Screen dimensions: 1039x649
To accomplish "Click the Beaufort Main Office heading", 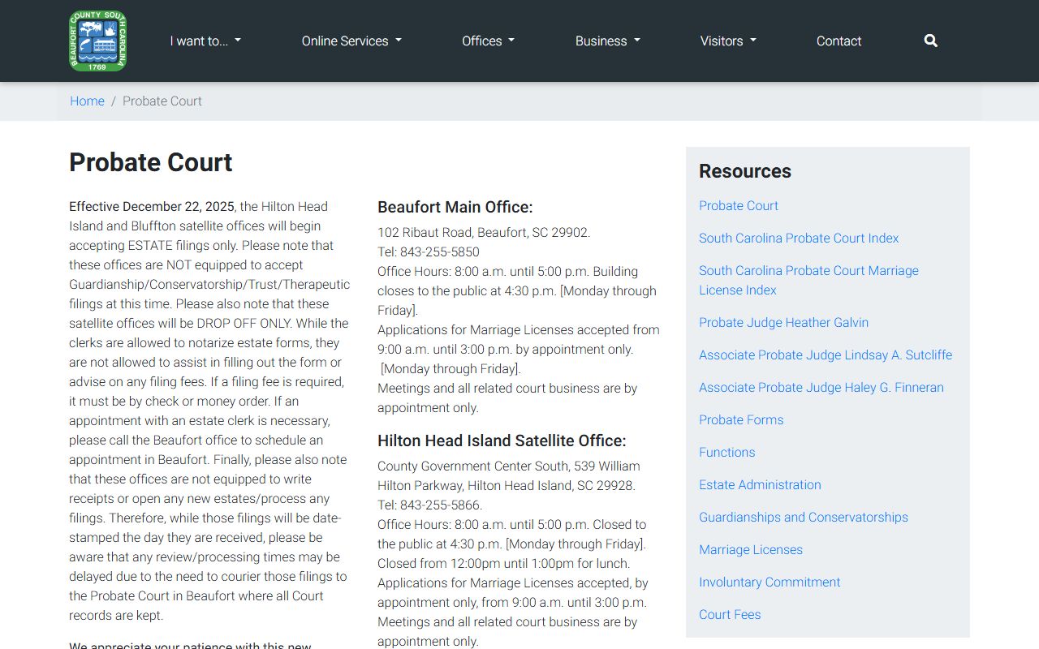I will [455, 207].
